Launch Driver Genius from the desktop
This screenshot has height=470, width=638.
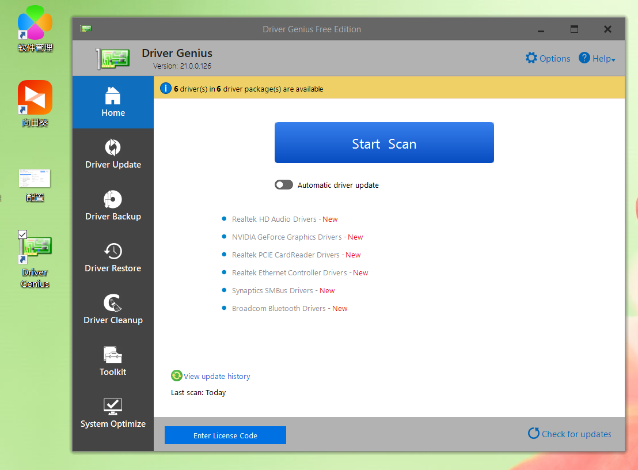pos(35,253)
